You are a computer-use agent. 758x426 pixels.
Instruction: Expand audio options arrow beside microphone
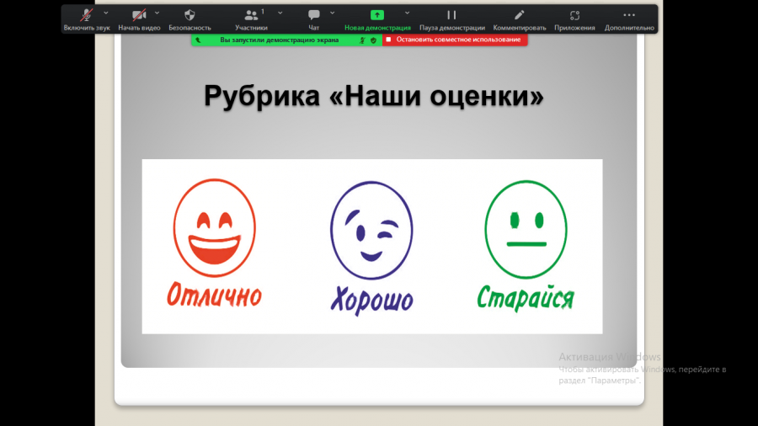(x=106, y=13)
